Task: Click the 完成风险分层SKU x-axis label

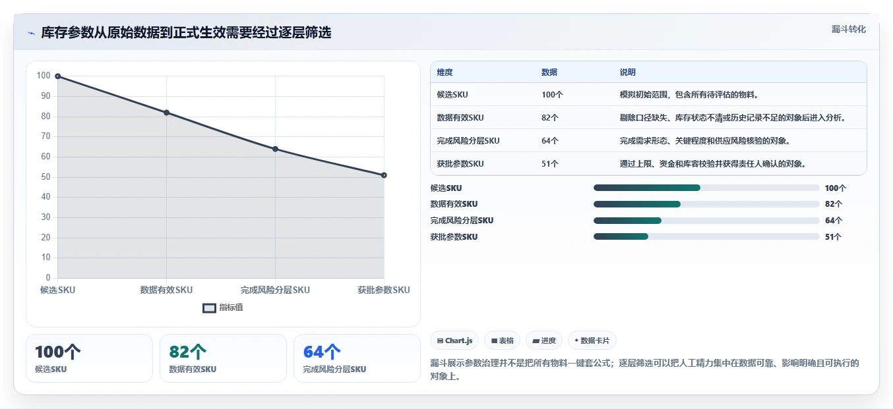Action: click(275, 290)
